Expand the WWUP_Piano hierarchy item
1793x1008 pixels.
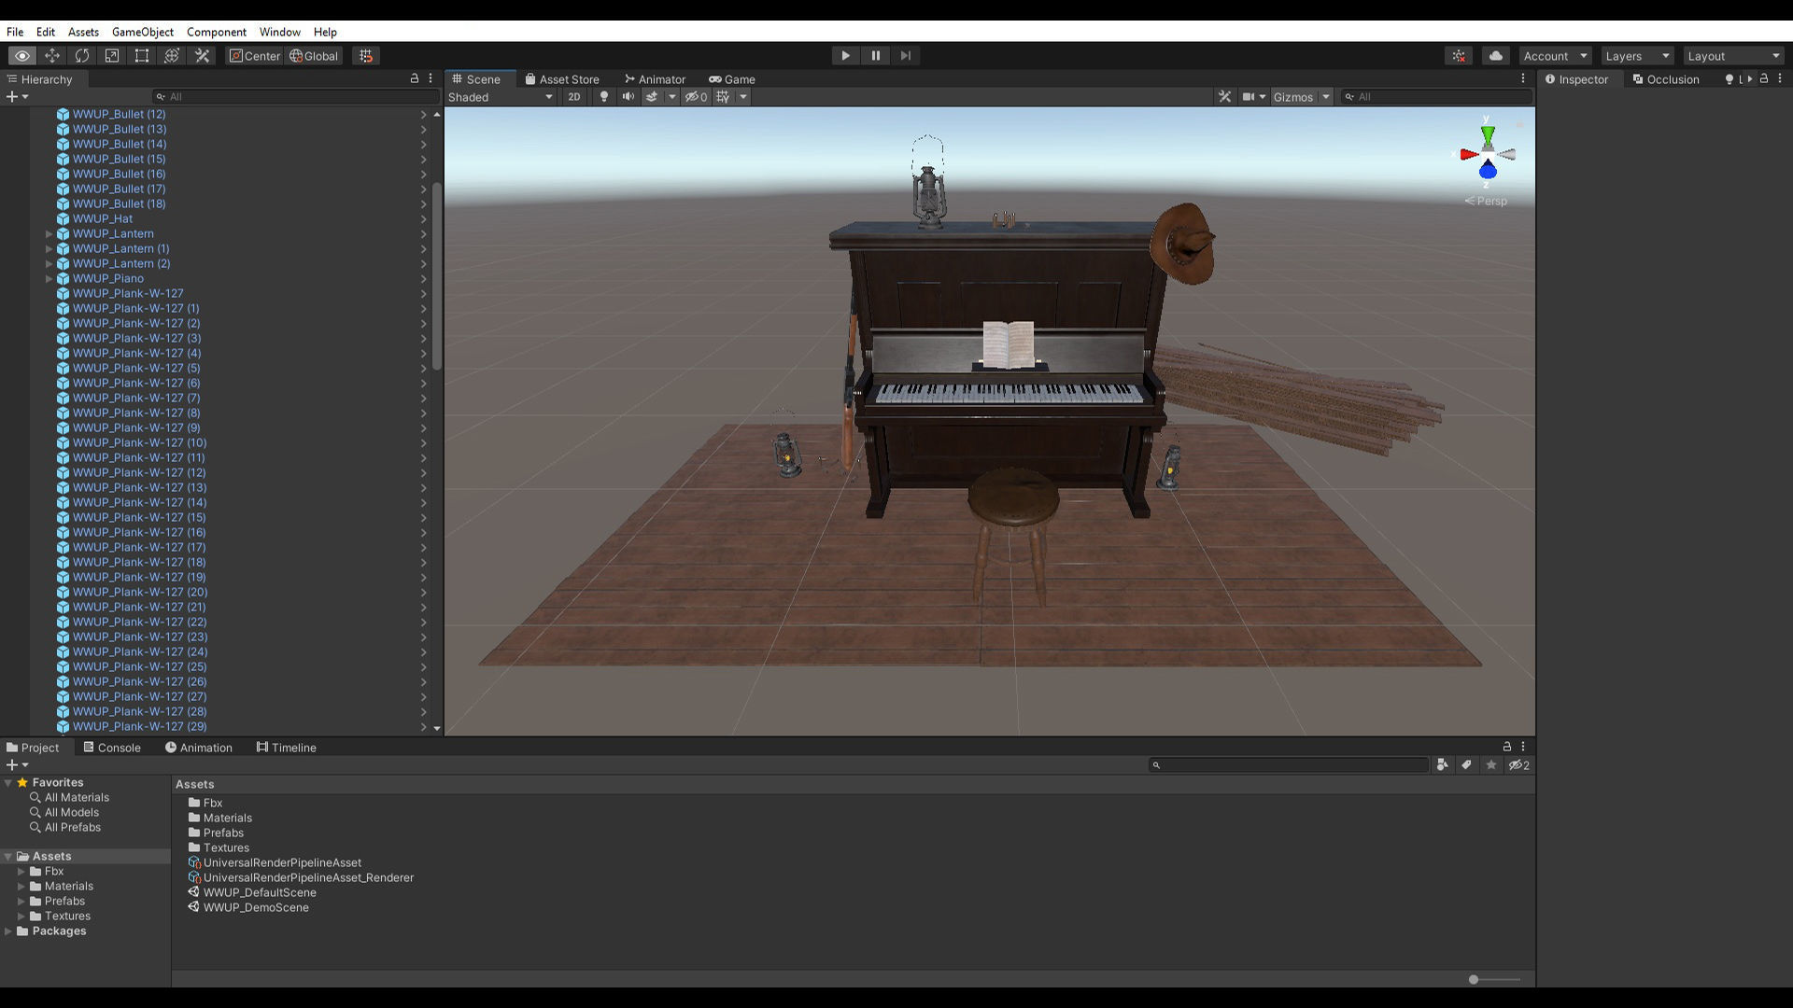[49, 278]
